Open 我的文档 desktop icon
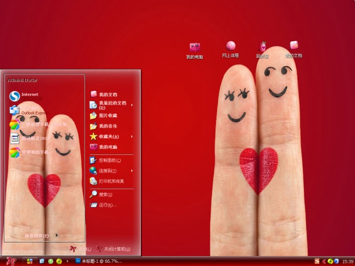This screenshot has height=266, width=355. pos(294,49)
